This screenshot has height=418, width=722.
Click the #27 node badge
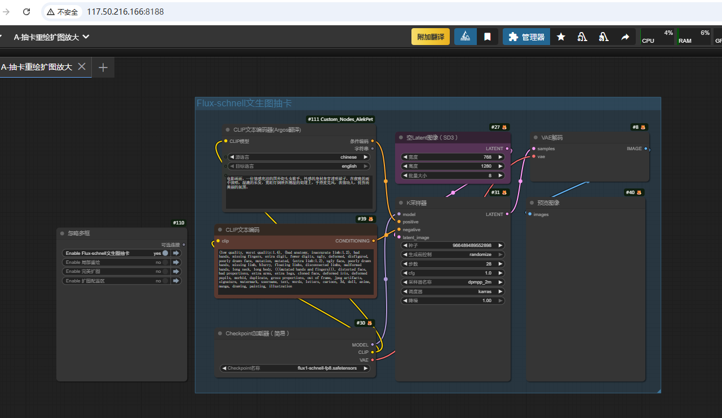pos(499,127)
